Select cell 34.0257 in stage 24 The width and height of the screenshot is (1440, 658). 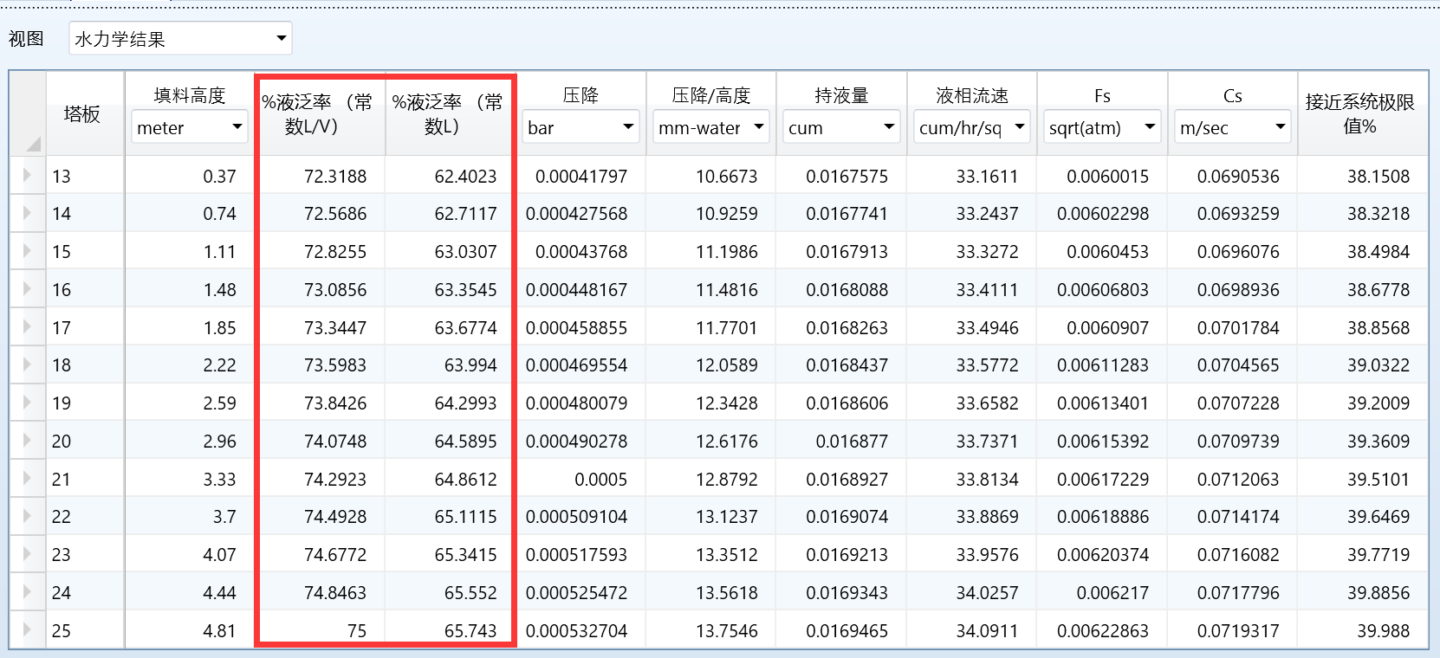click(972, 592)
